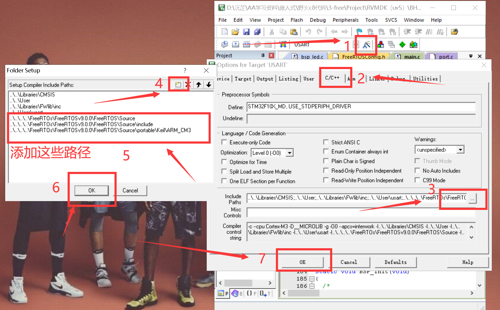Click the Navigate Forwards arrow icon

click(x=345, y=32)
